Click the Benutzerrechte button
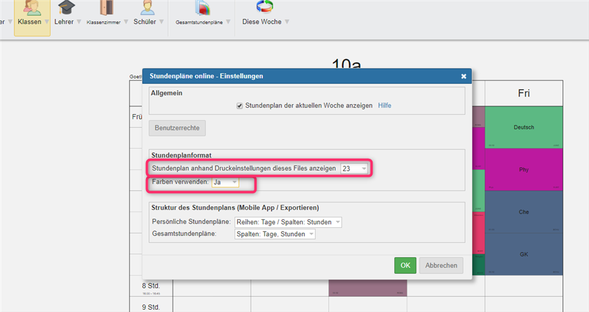 click(x=177, y=128)
